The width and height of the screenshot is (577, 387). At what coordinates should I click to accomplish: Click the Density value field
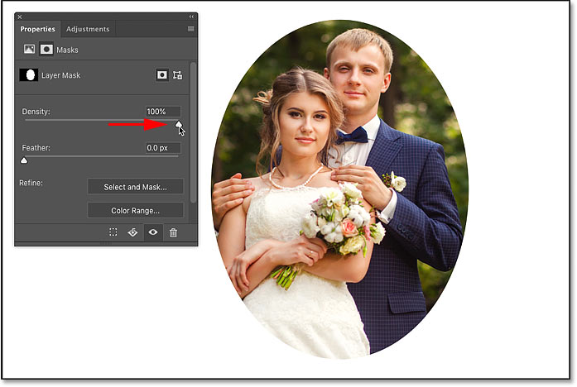point(162,112)
